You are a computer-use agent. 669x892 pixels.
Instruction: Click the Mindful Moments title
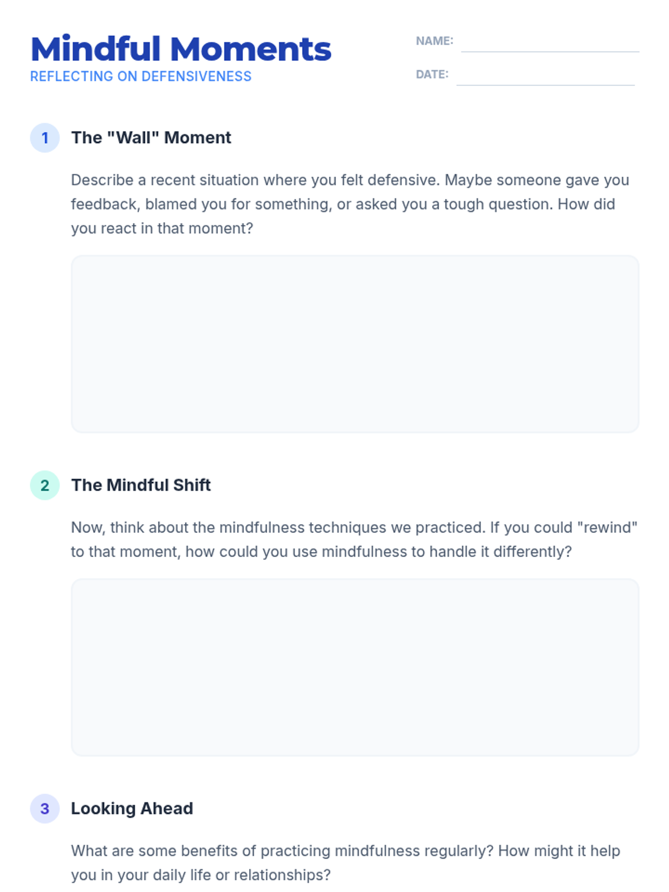point(181,49)
